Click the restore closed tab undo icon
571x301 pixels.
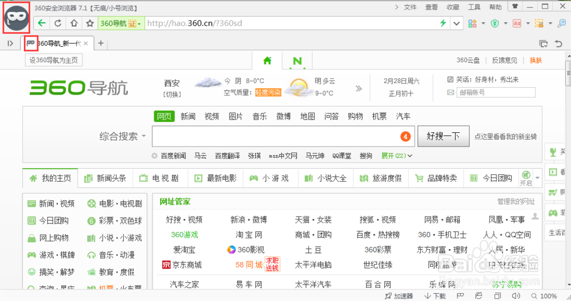coord(558,44)
